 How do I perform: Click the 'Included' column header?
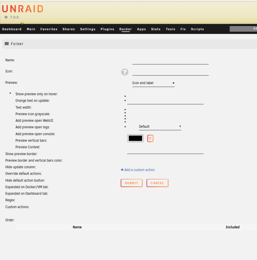pos(232,227)
